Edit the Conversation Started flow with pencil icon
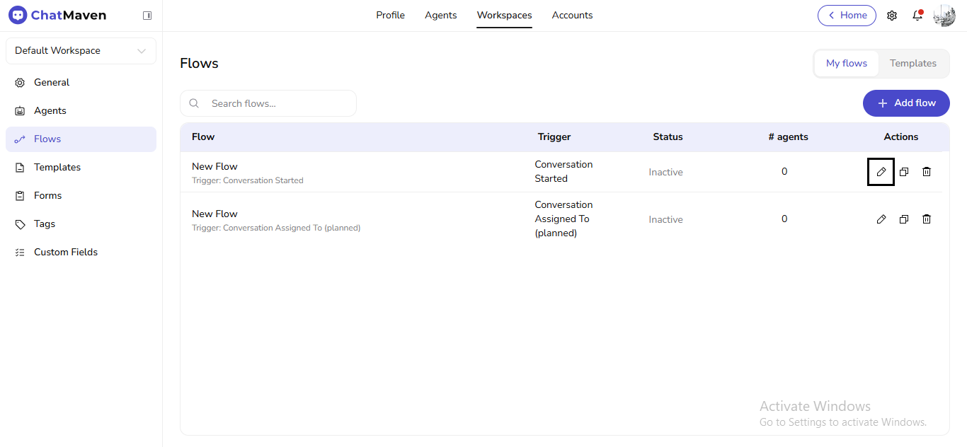Image resolution: width=967 pixels, height=447 pixels. 881,171
